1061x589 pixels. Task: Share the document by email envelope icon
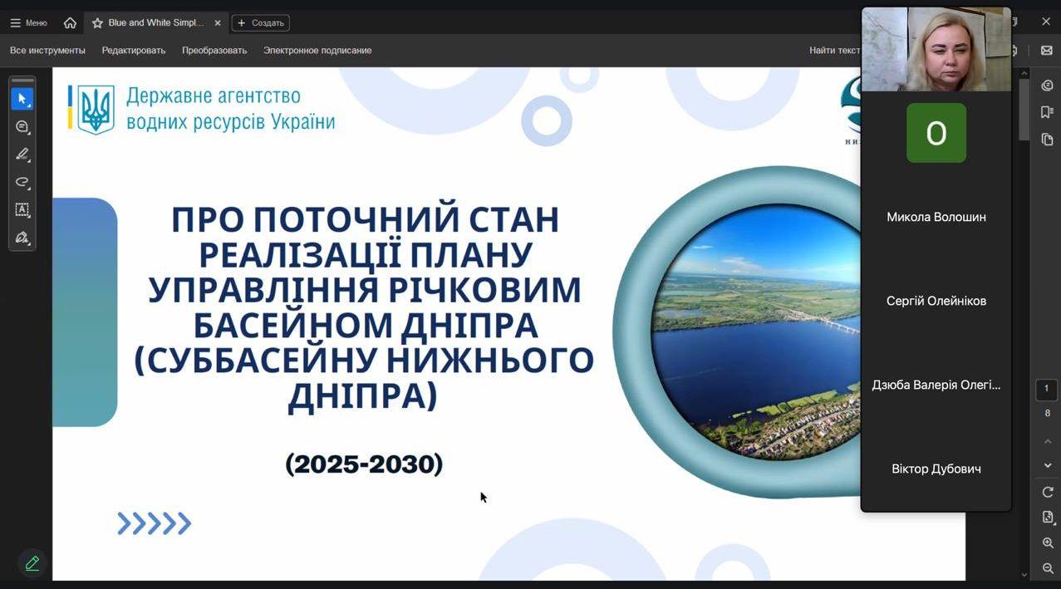pos(1047,51)
